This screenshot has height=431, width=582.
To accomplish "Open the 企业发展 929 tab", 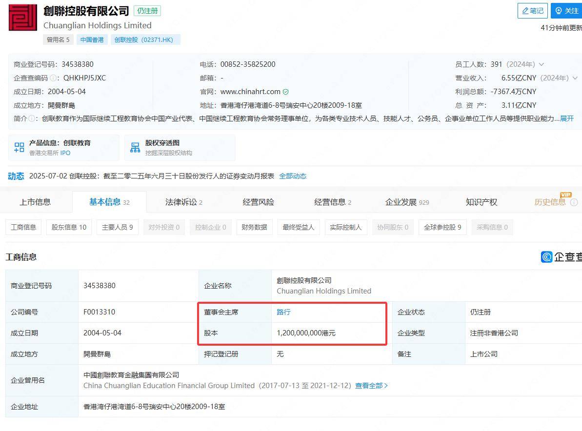I will click(407, 202).
